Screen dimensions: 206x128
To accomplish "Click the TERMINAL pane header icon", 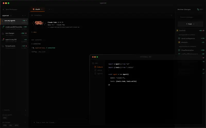I will click(32, 15).
